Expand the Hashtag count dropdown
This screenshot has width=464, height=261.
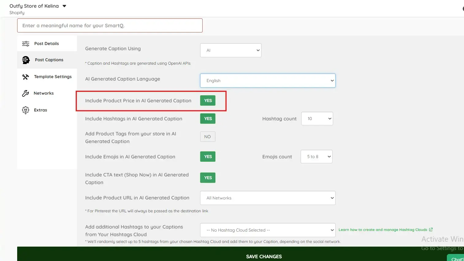pos(317,119)
